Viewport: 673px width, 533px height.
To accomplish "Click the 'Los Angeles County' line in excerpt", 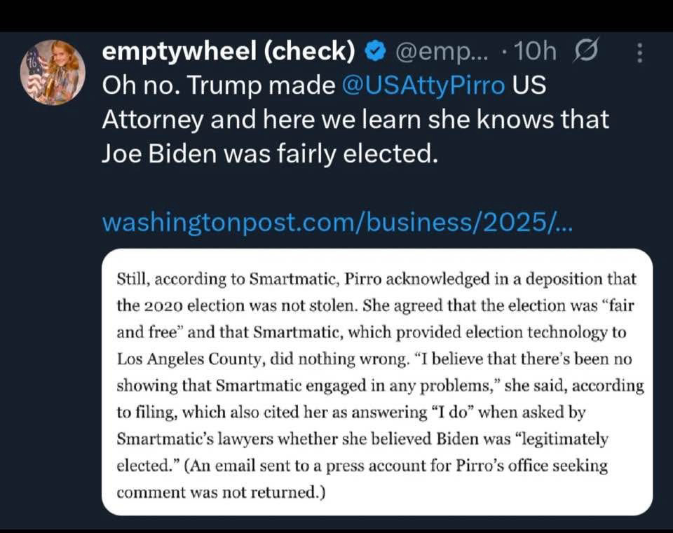I will [374, 359].
